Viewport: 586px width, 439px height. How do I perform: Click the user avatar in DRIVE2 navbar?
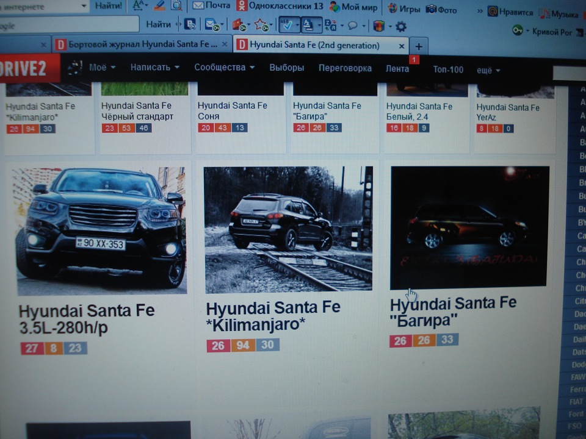74,68
